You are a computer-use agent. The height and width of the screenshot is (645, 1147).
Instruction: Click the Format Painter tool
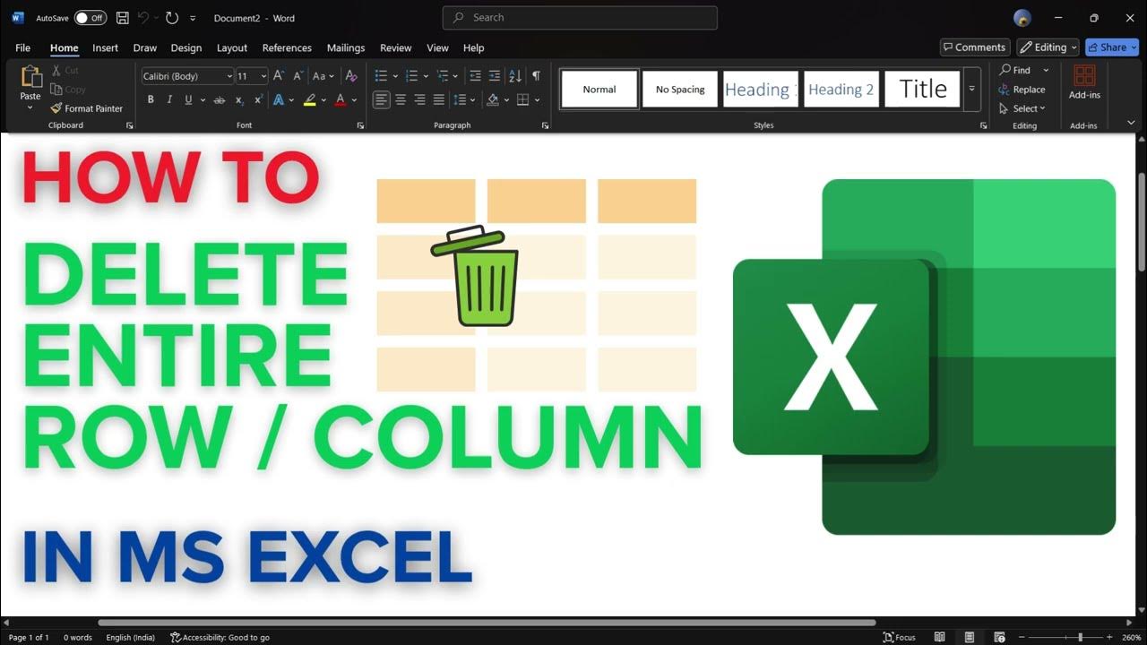point(87,108)
